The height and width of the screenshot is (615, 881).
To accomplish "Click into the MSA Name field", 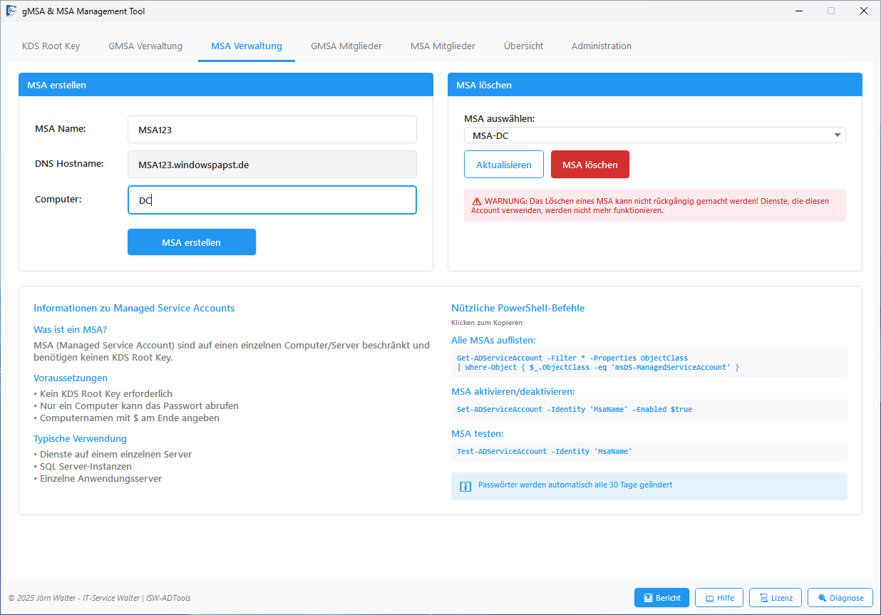I will click(272, 130).
